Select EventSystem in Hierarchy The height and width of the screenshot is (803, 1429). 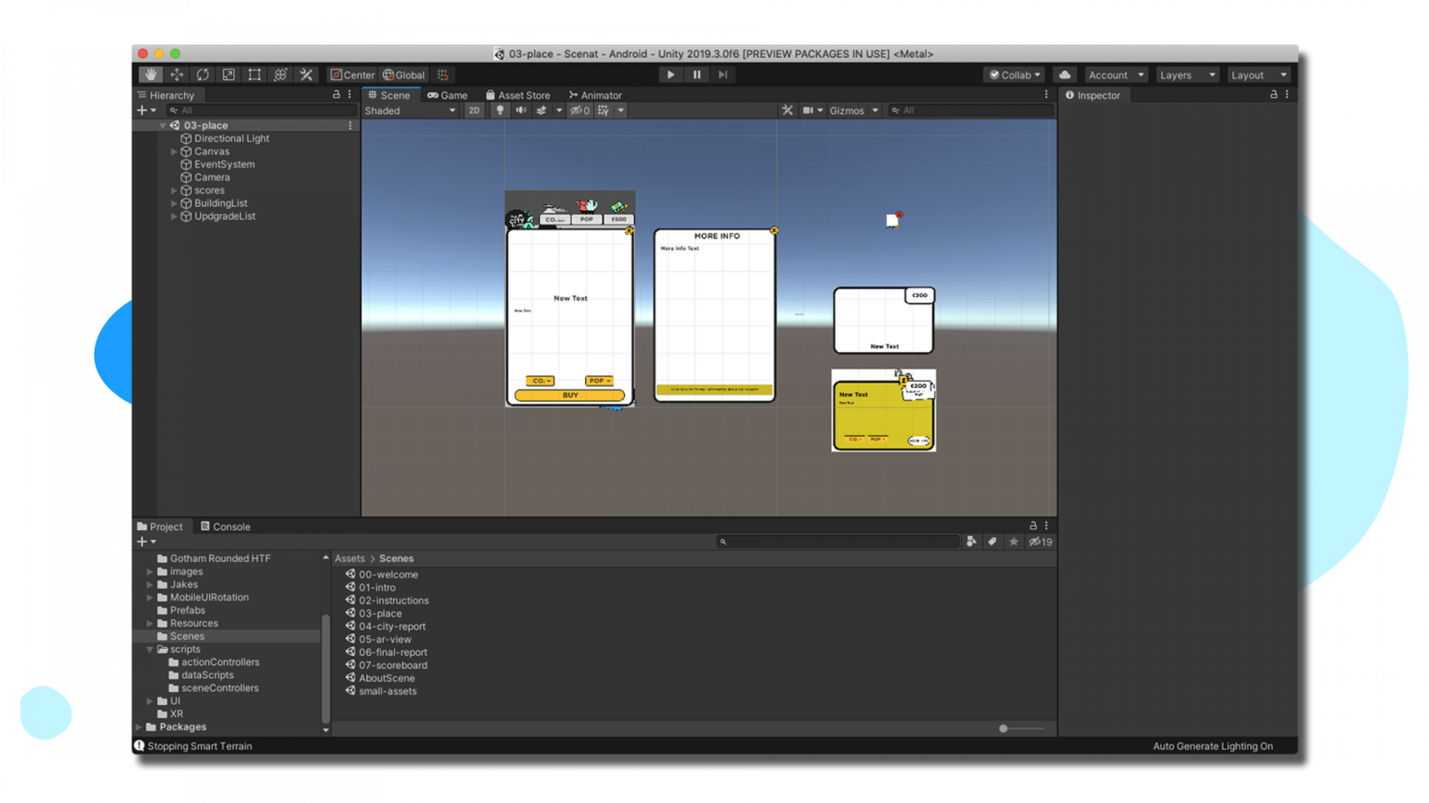coord(224,164)
